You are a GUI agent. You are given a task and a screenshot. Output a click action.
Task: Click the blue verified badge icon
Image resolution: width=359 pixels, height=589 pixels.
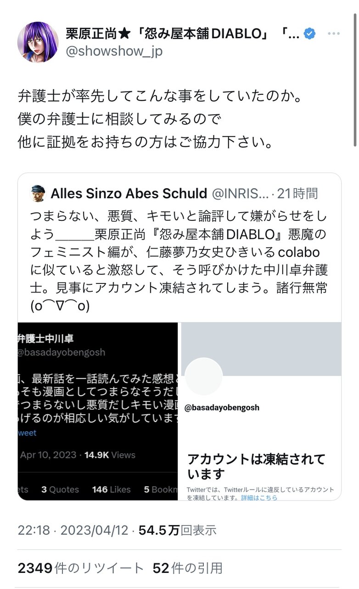[x=310, y=34]
